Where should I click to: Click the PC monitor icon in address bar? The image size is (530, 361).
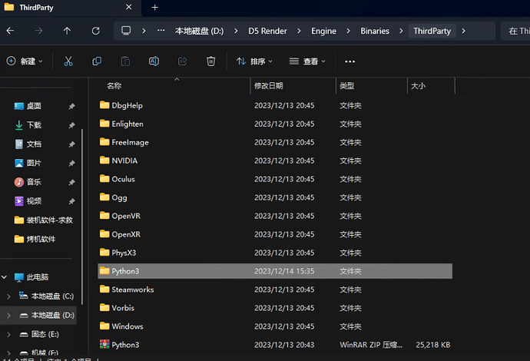point(126,31)
